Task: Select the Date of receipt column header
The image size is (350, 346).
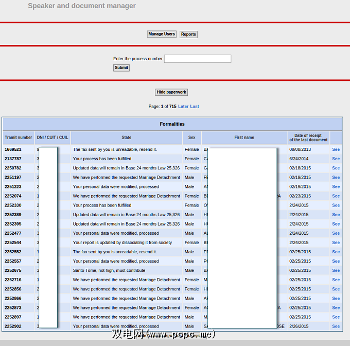Action: [x=308, y=138]
